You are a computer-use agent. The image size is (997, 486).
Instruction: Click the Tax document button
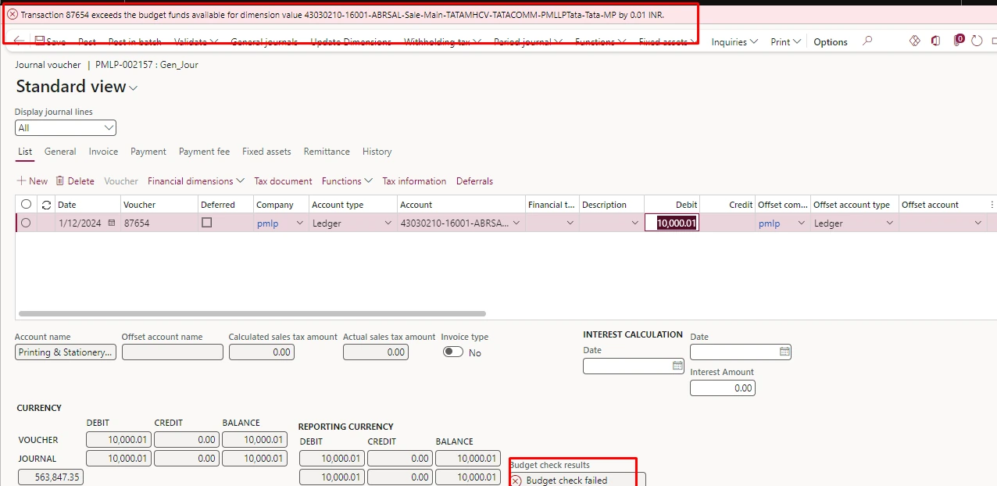pos(283,180)
